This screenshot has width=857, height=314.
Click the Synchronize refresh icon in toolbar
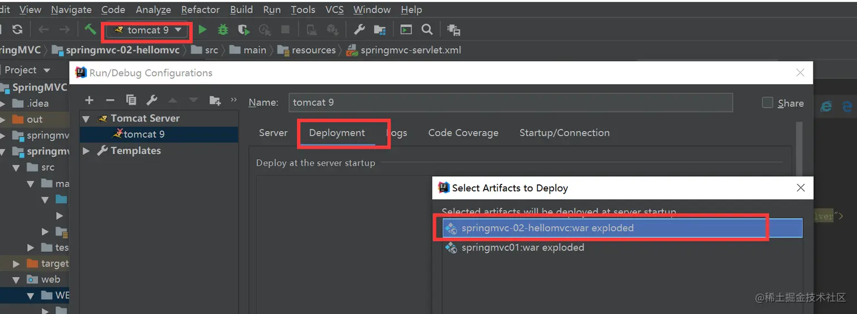click(x=18, y=29)
